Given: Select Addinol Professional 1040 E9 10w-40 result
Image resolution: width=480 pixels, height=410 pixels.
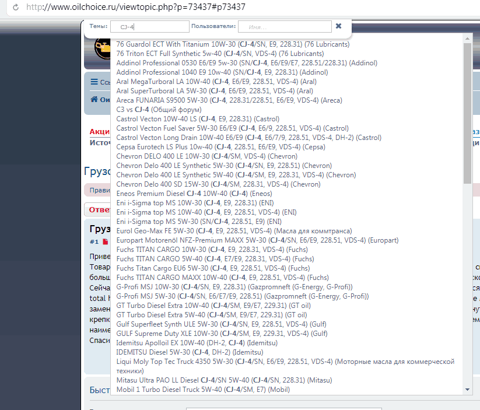Looking at the screenshot, I should click(222, 72).
